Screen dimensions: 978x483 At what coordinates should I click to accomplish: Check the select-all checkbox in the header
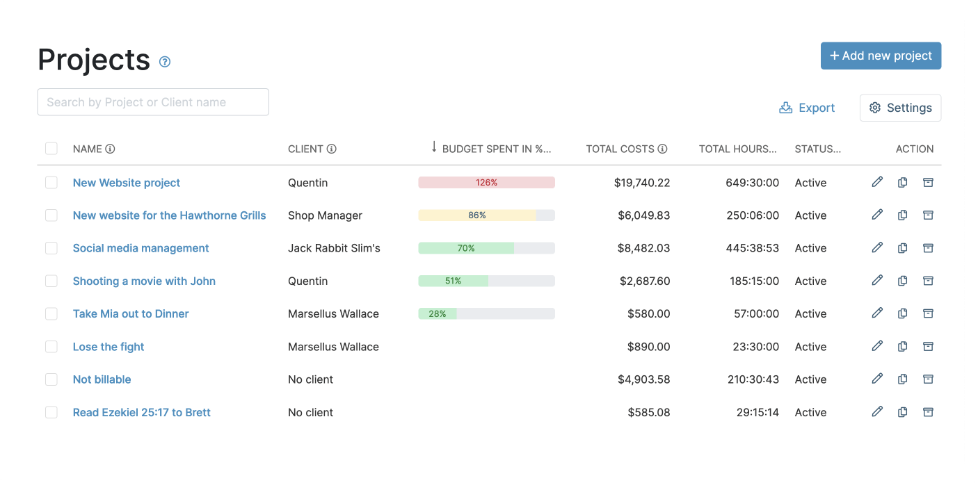point(51,148)
